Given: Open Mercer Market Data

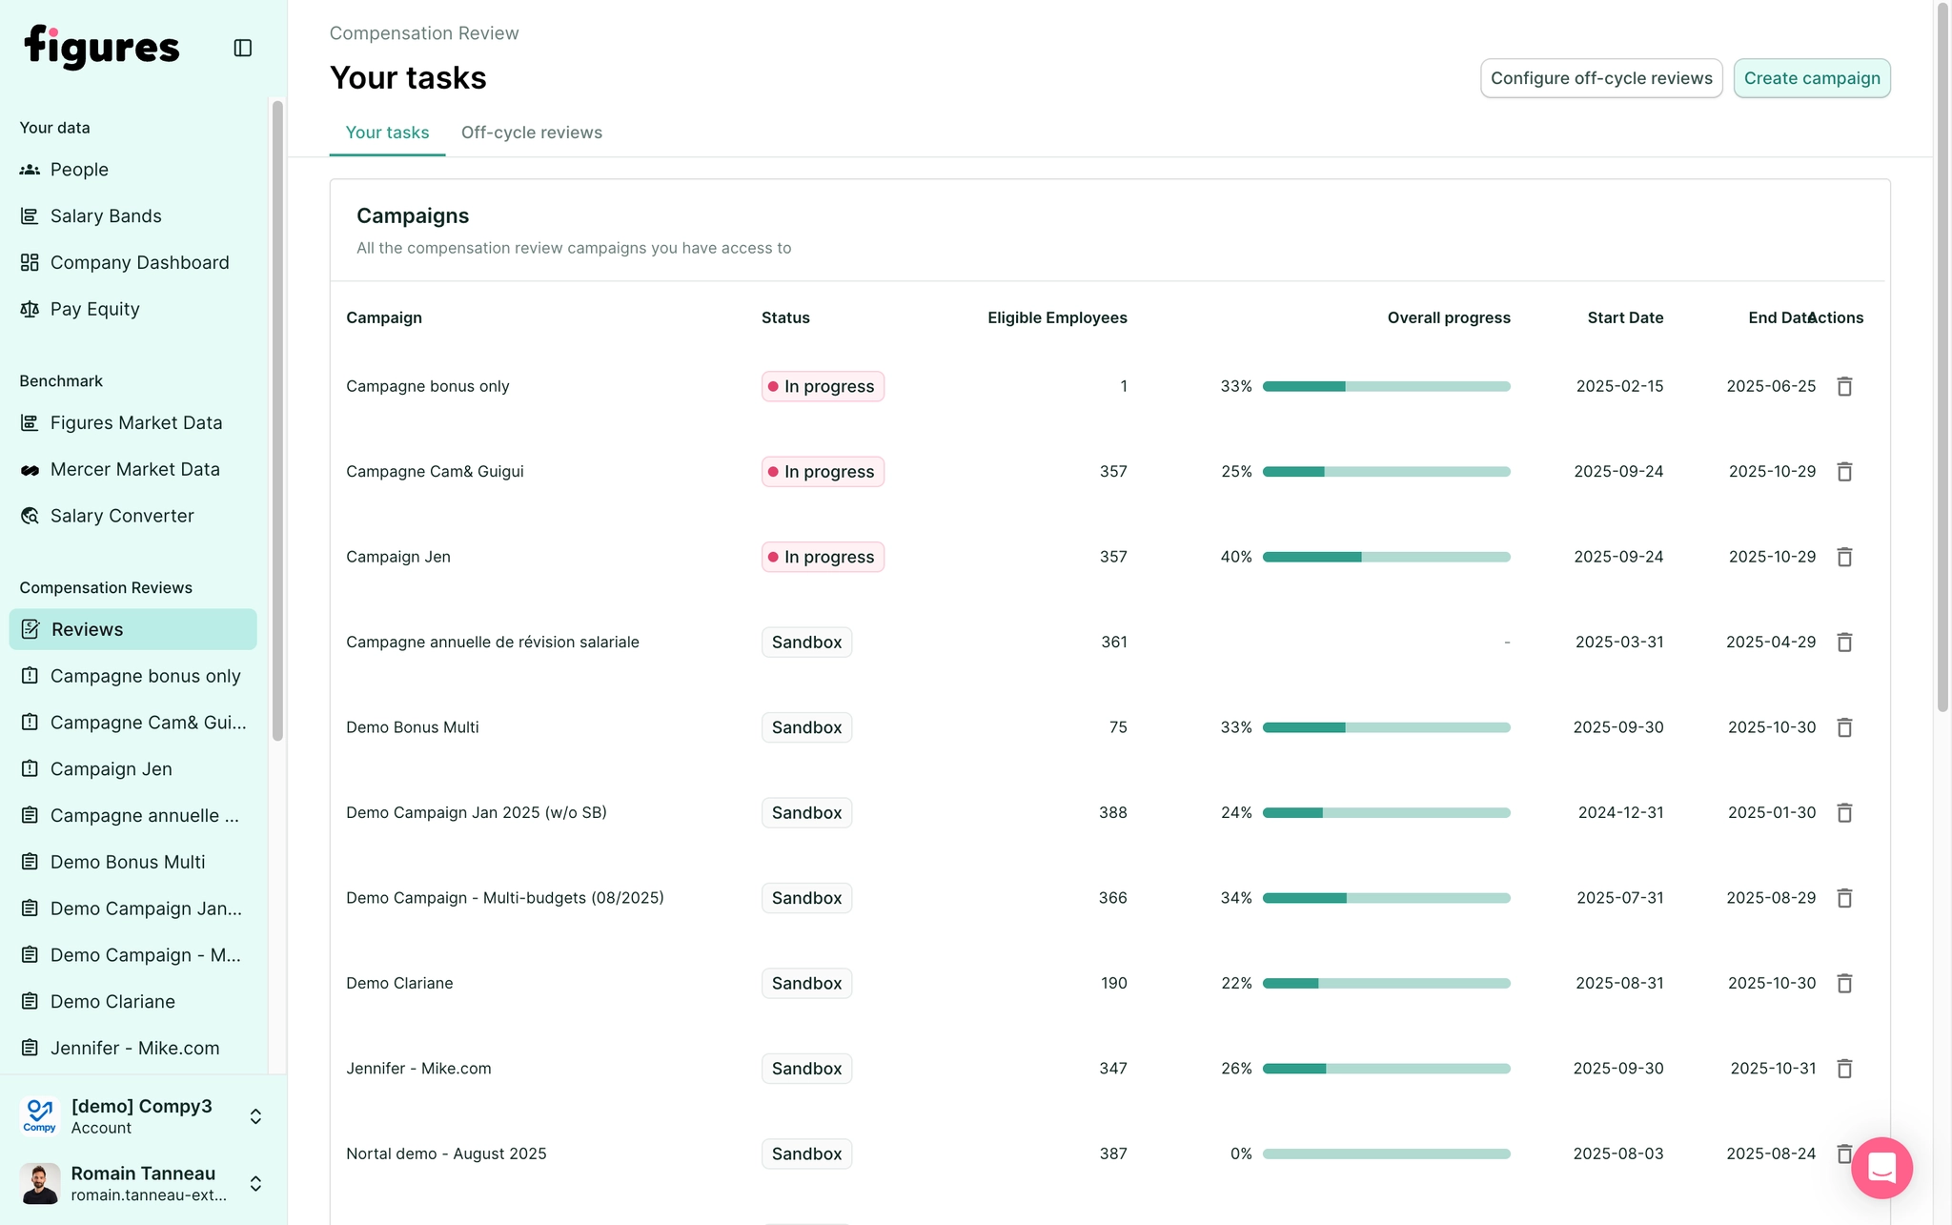Looking at the screenshot, I should pyautogui.click(x=134, y=469).
